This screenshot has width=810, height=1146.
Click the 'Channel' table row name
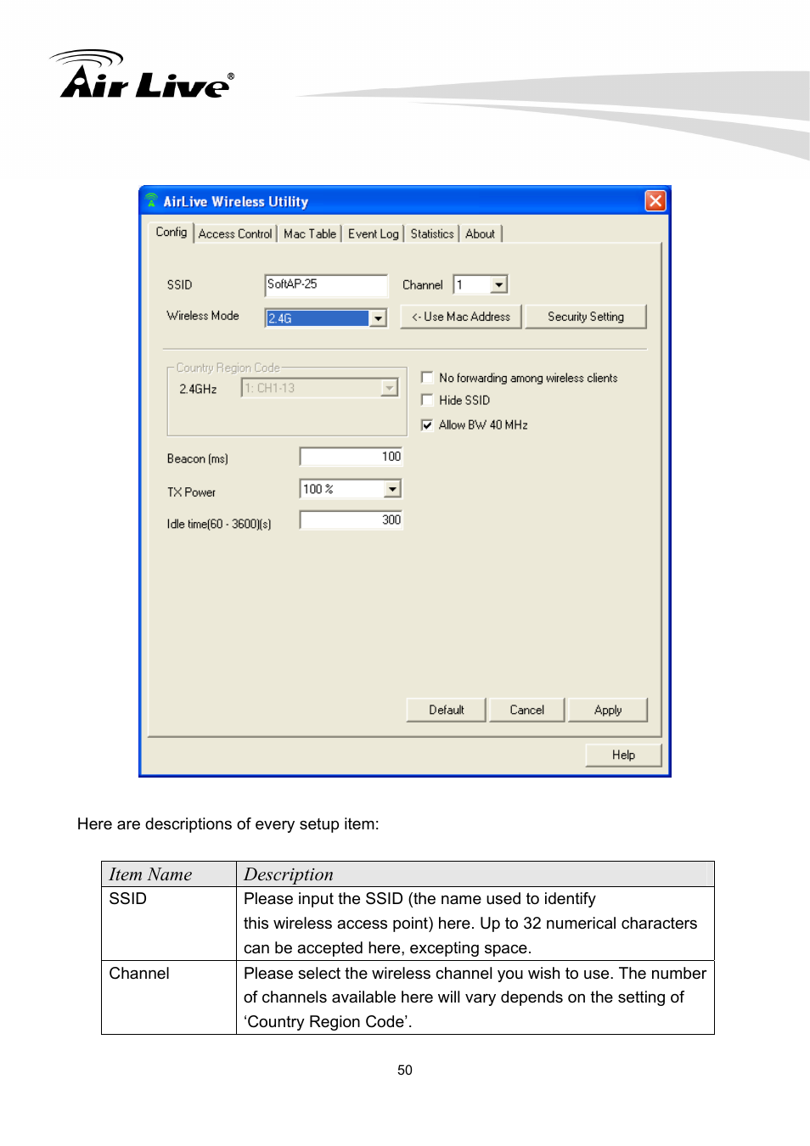(x=139, y=974)
